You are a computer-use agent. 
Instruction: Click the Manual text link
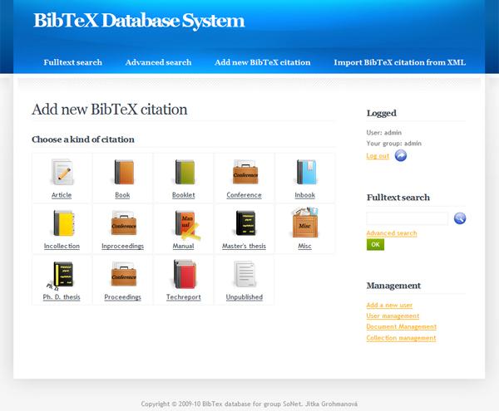click(x=183, y=246)
